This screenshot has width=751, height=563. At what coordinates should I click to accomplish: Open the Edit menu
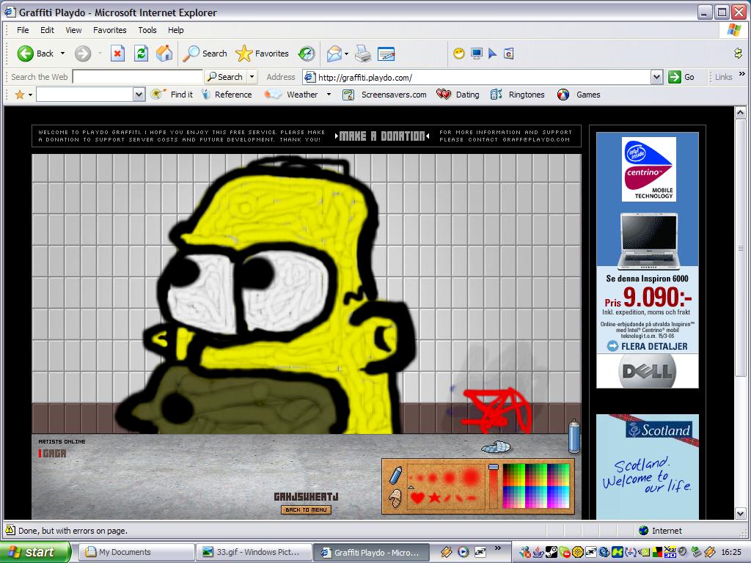tap(47, 29)
